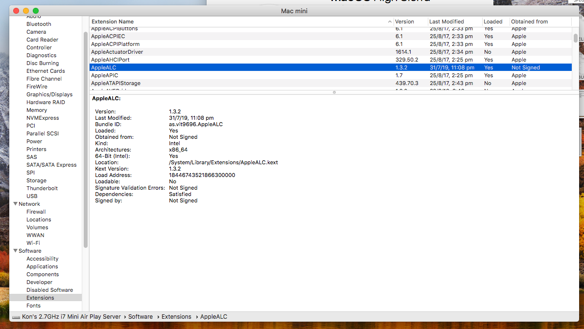
Task: Click AppleALC in the path bar
Action: click(213, 316)
